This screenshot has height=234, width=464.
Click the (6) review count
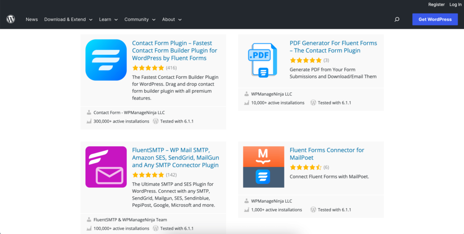tap(326, 167)
